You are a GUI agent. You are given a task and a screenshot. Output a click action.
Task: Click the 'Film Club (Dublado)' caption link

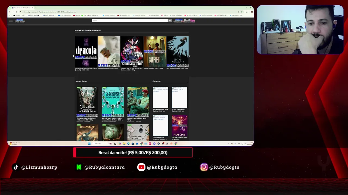click(179, 138)
